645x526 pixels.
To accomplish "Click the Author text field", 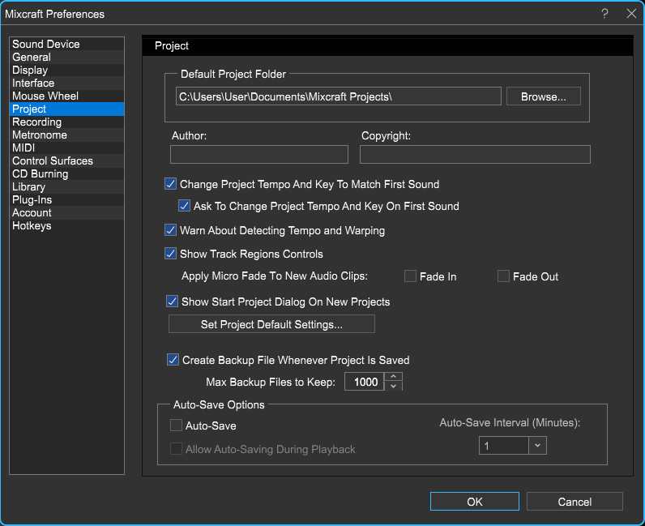I will pos(259,154).
